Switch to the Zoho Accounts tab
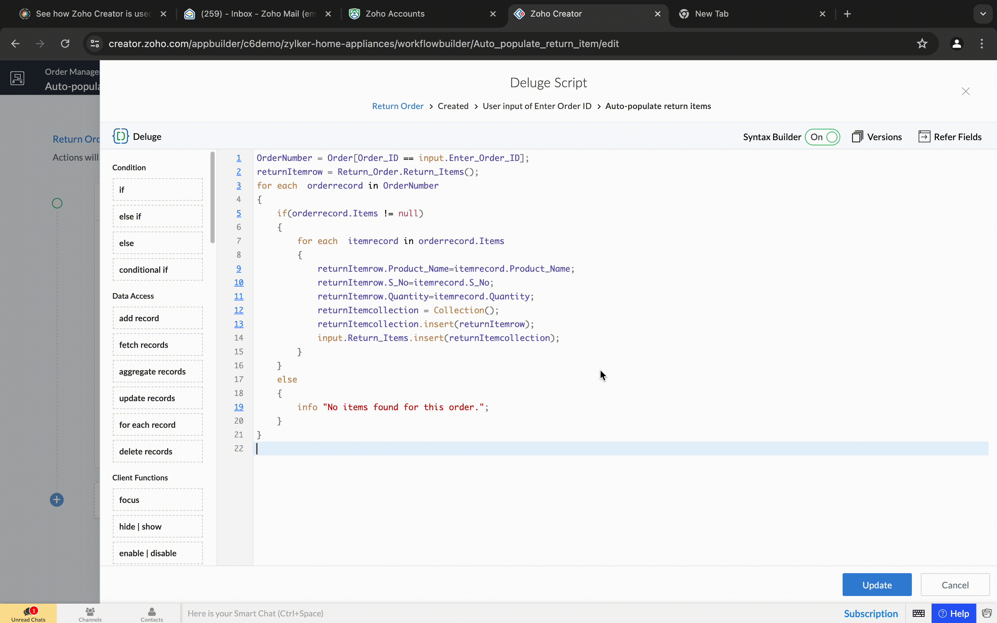Screen dimensions: 997x623 pyautogui.click(x=423, y=13)
